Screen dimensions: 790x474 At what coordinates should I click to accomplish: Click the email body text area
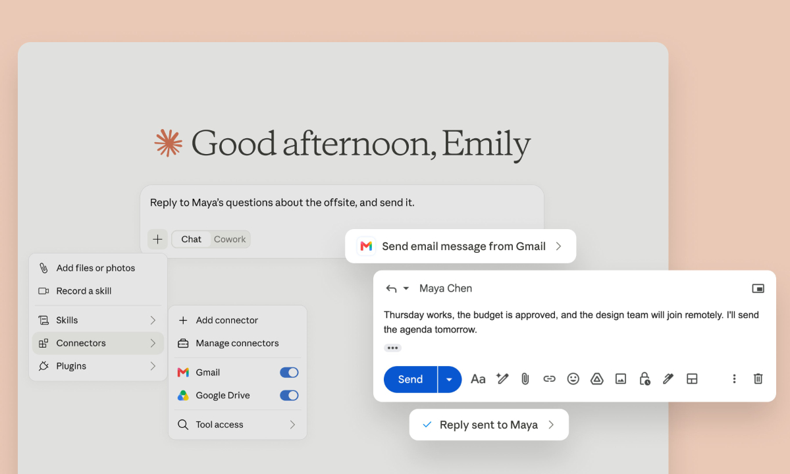(x=571, y=323)
